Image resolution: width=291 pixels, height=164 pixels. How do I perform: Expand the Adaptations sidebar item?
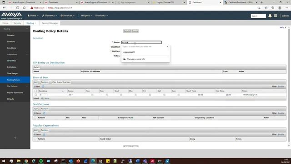(27, 54)
